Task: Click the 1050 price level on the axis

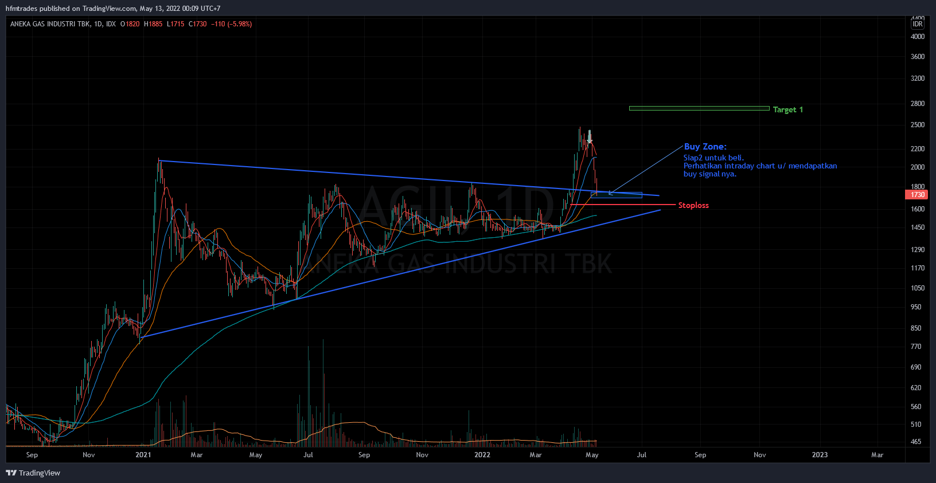Action: [x=918, y=288]
